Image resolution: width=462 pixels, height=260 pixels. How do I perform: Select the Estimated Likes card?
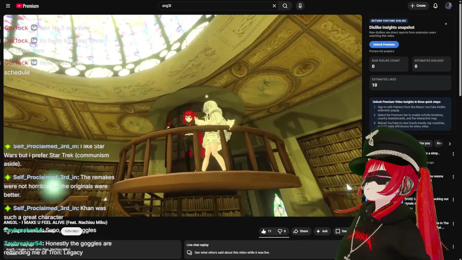pos(410,83)
